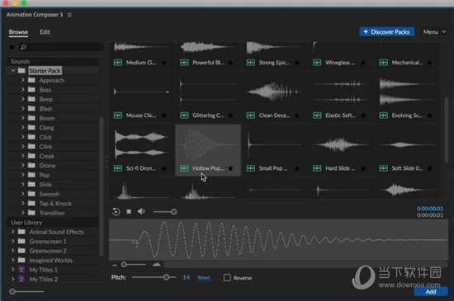Expand the Beep folder
Screen dimensions: 454x301
pyautogui.click(x=22, y=99)
